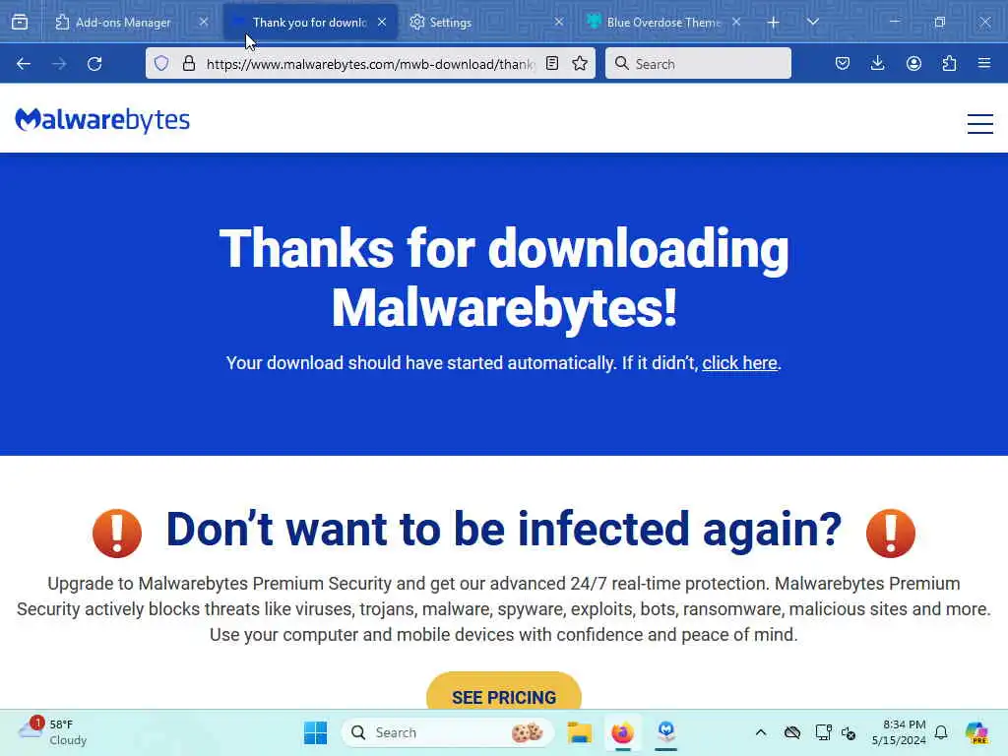The height and width of the screenshot is (756, 1008).
Task: Close the Settings tab
Action: click(x=559, y=22)
